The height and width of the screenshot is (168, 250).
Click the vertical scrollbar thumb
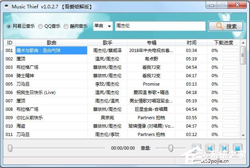(243, 55)
